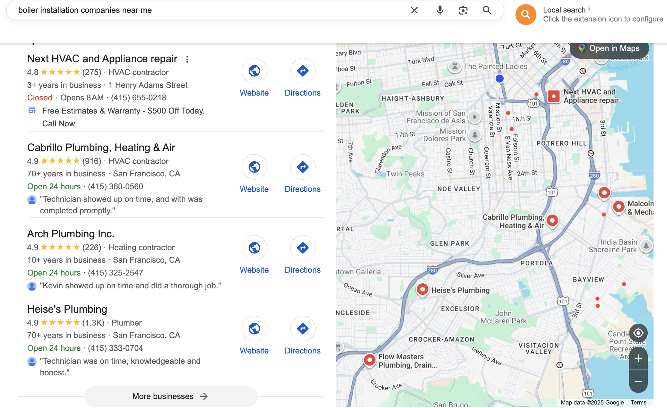Open the Arch Plumbing Inc. listing title
Viewport: 667px width, 408px height.
coord(71,234)
